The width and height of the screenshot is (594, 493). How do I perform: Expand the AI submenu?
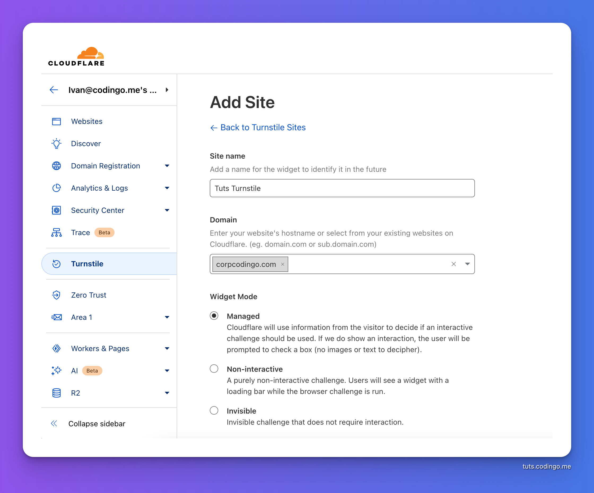tap(167, 371)
